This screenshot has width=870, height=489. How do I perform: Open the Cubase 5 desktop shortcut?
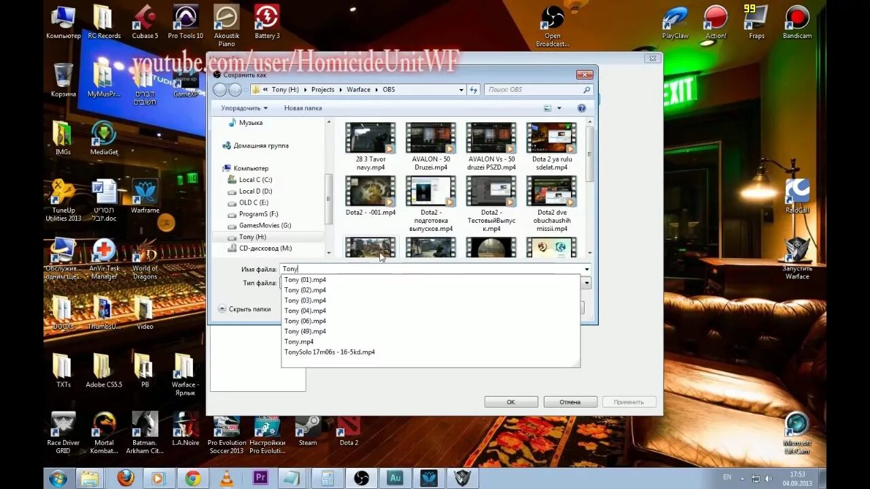point(144,22)
